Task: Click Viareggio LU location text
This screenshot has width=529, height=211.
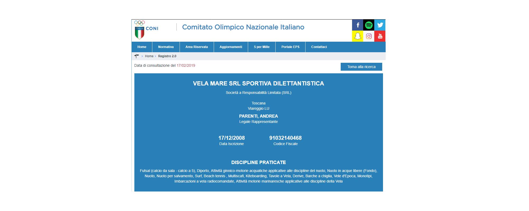Action: coord(258,108)
